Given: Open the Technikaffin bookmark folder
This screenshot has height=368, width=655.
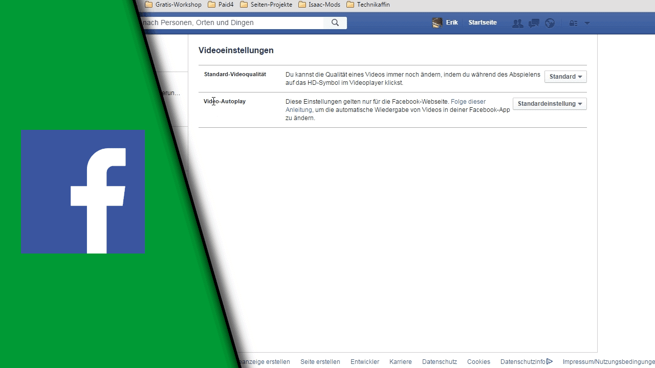Looking at the screenshot, I should pos(368,5).
